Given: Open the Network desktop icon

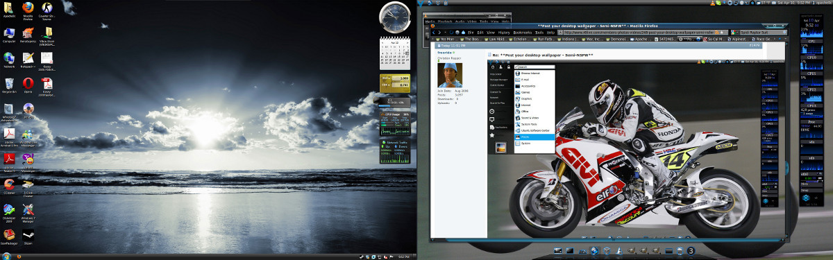Looking at the screenshot, I should [9, 61].
